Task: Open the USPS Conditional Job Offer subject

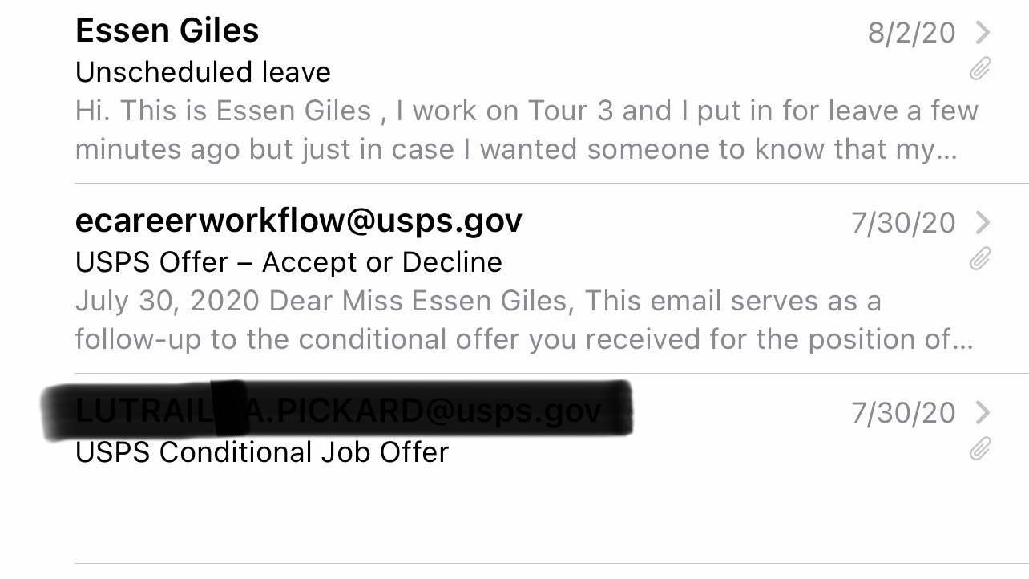Action: click(261, 452)
